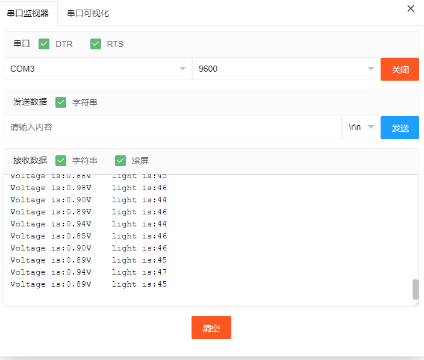The width and height of the screenshot is (424, 360).
Task: Open the COM3 port dropdown
Action: [x=98, y=69]
